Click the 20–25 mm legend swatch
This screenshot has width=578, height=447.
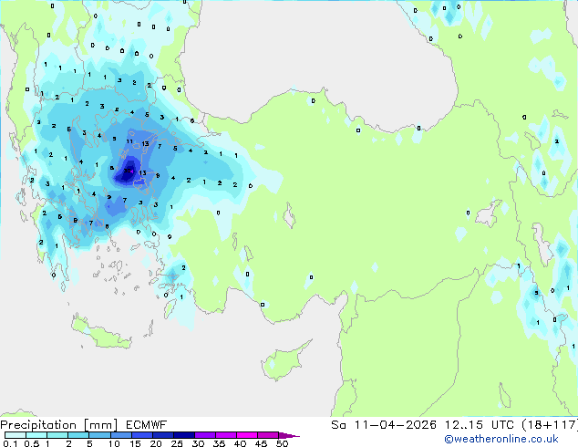(x=162, y=435)
